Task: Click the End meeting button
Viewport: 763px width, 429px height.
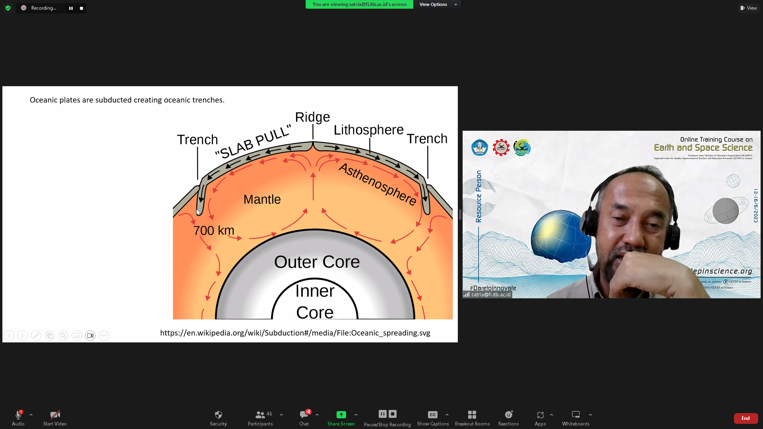Action: point(745,418)
